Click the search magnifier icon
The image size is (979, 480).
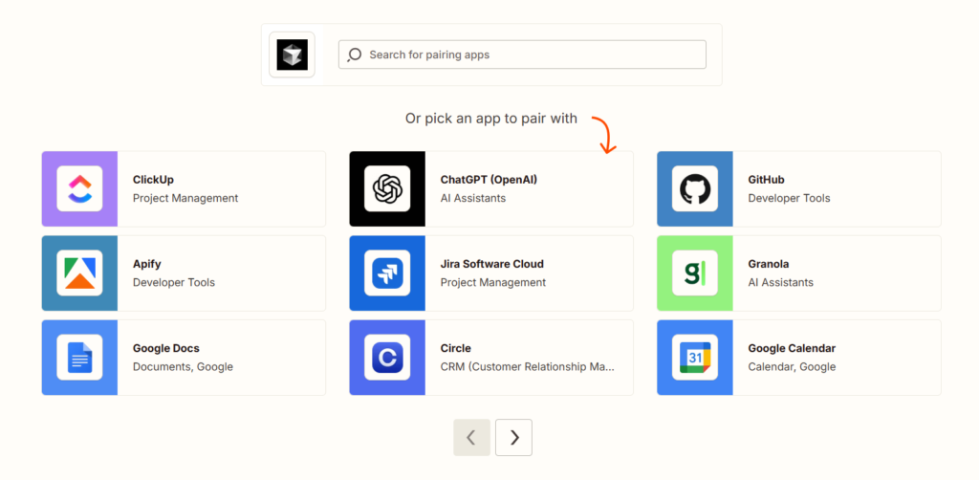coord(355,55)
